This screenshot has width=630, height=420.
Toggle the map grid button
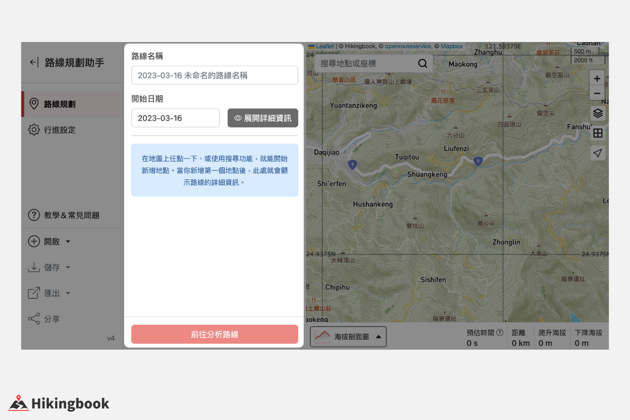[x=597, y=133]
